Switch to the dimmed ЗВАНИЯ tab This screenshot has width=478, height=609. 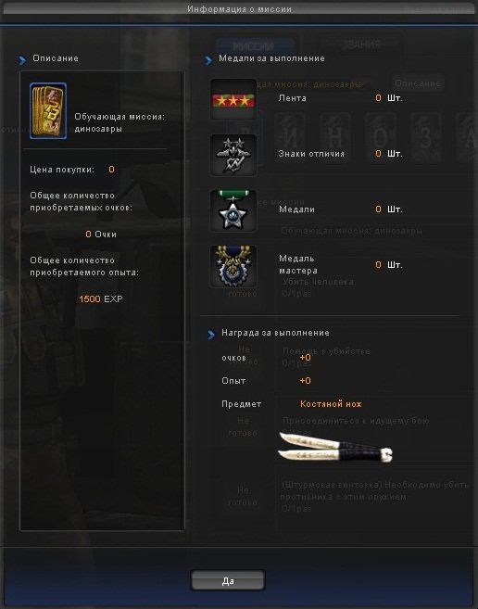pyautogui.click(x=360, y=44)
